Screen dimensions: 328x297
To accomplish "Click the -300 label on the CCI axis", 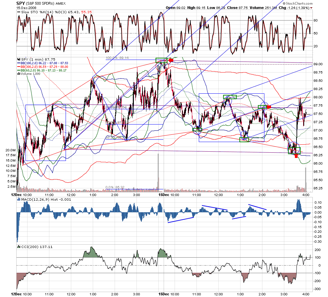I will [317, 289].
